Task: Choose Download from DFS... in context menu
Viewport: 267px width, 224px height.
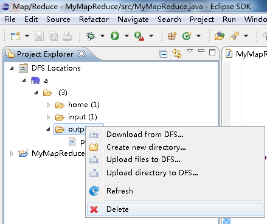Action: click(x=175, y=135)
